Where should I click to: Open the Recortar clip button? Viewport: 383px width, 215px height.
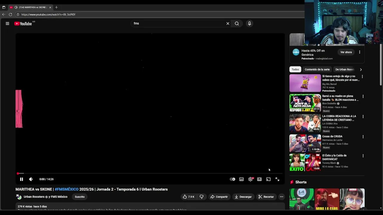pos(266,197)
